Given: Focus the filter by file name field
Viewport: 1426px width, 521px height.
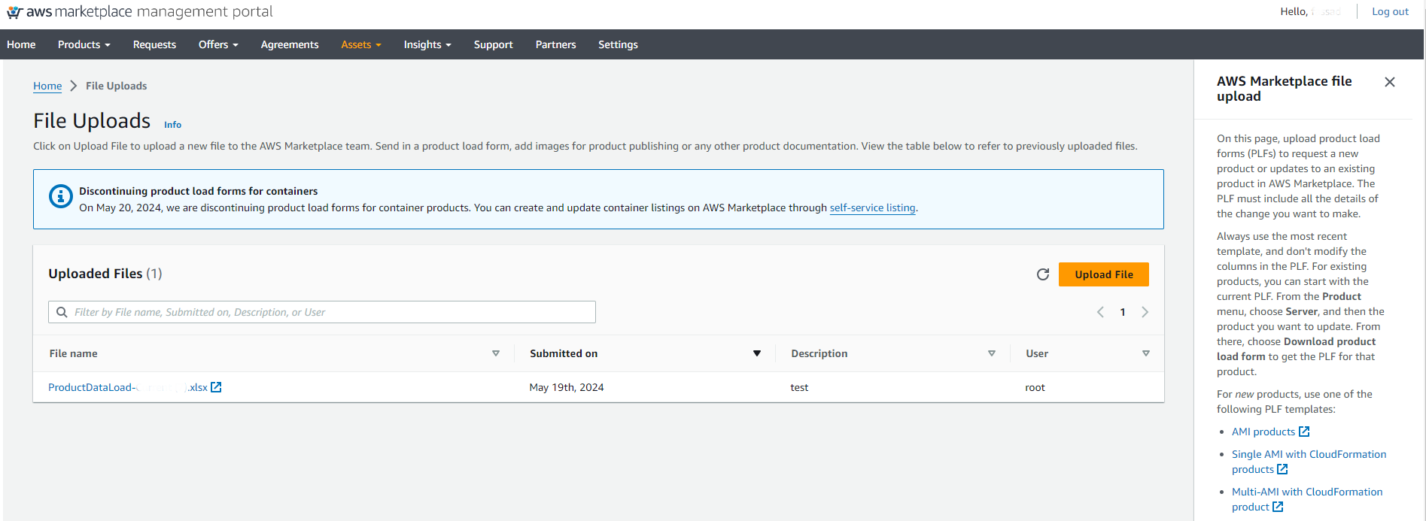Looking at the screenshot, I should (x=322, y=312).
